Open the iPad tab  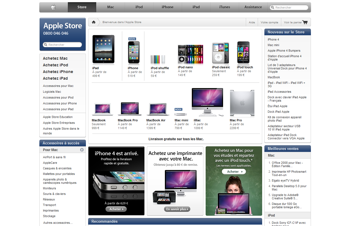pyautogui.click(x=196, y=7)
